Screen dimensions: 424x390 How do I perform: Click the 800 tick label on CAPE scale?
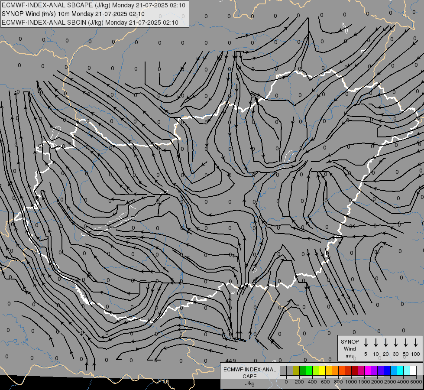[x=338, y=382]
